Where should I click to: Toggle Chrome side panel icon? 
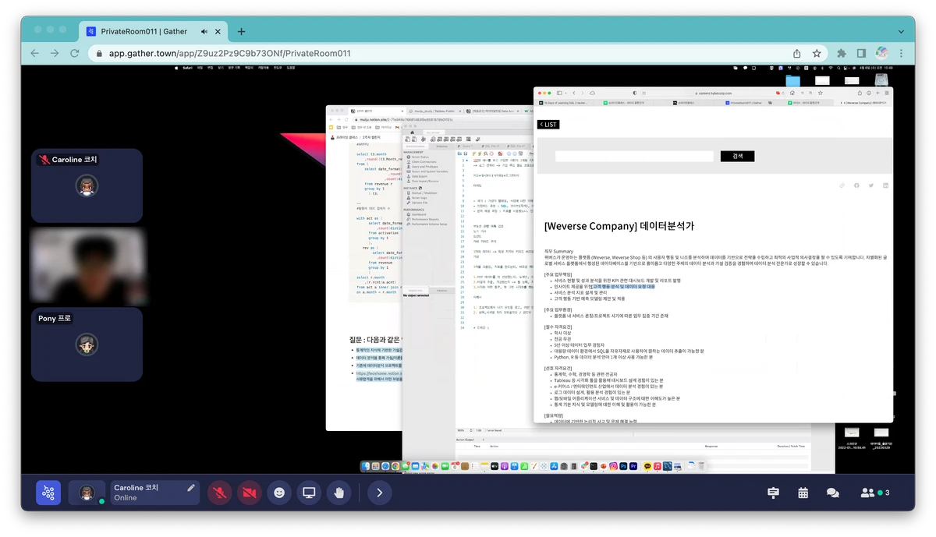861,54
